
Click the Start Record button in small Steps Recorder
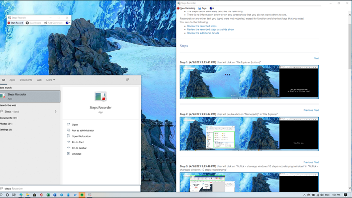(15, 23)
